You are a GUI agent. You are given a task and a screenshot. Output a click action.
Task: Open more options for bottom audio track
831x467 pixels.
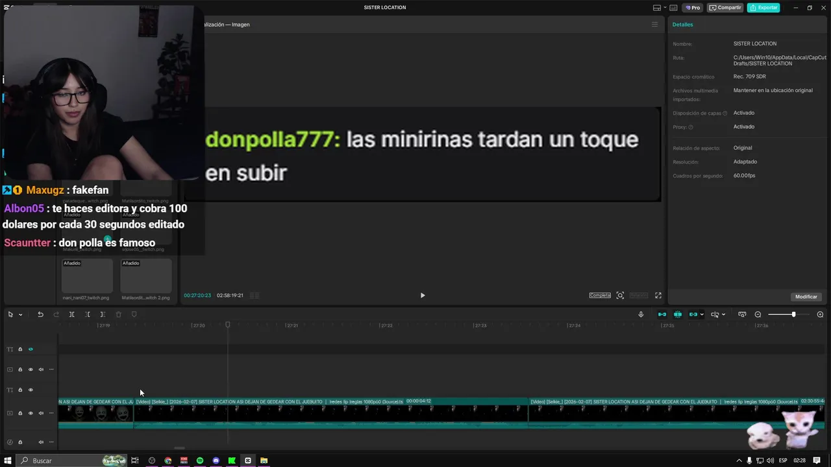coord(51,442)
